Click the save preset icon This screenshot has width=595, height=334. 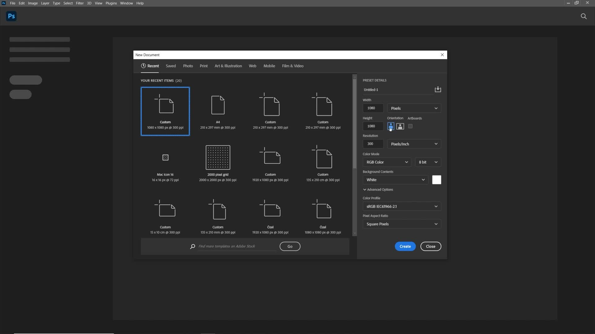(x=438, y=89)
